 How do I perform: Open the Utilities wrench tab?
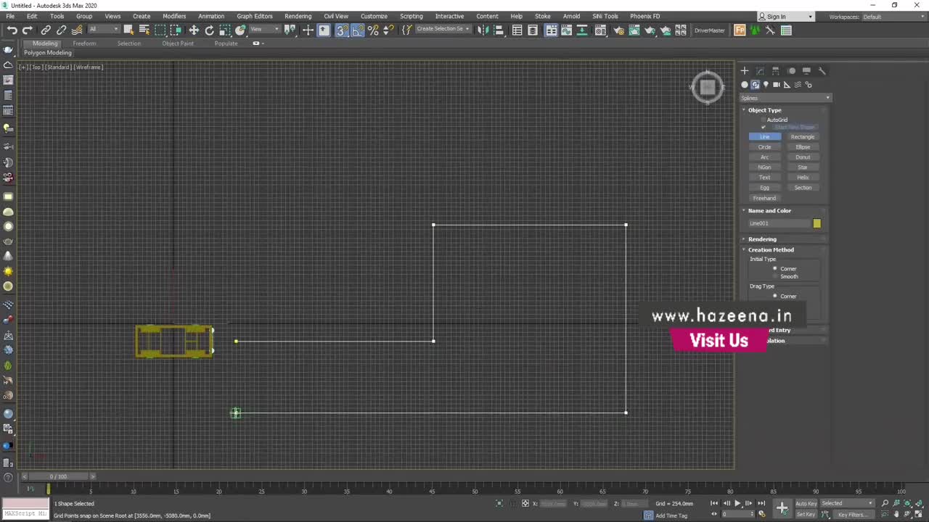coord(822,71)
